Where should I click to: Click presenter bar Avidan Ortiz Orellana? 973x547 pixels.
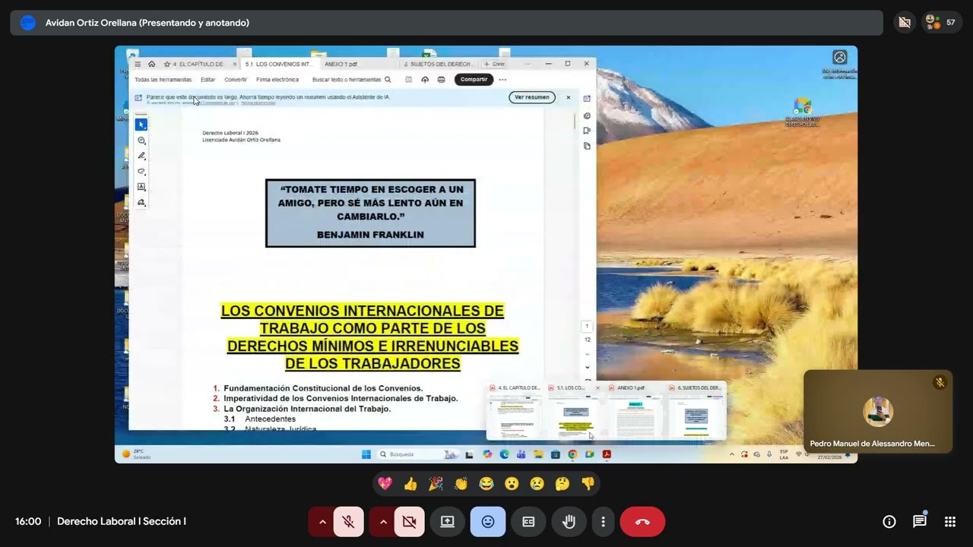[x=446, y=23]
